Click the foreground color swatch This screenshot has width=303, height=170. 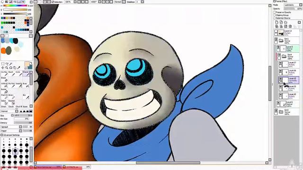click(x=27, y=64)
